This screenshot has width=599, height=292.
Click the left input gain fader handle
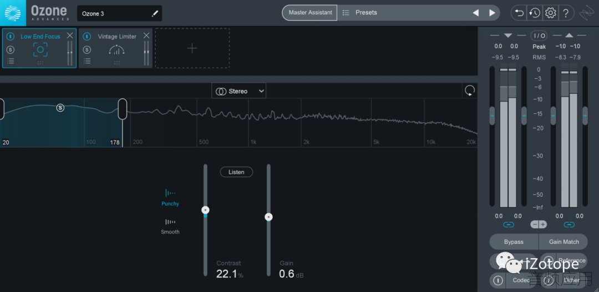tap(492, 115)
